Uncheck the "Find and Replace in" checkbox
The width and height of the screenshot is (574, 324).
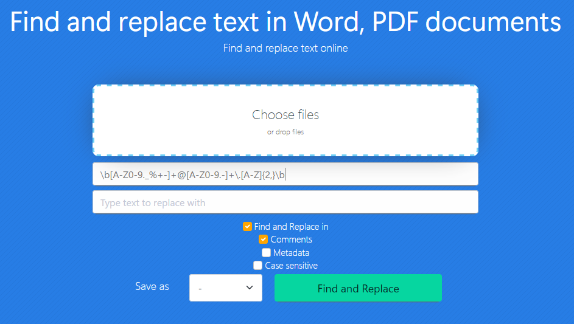[x=247, y=227]
